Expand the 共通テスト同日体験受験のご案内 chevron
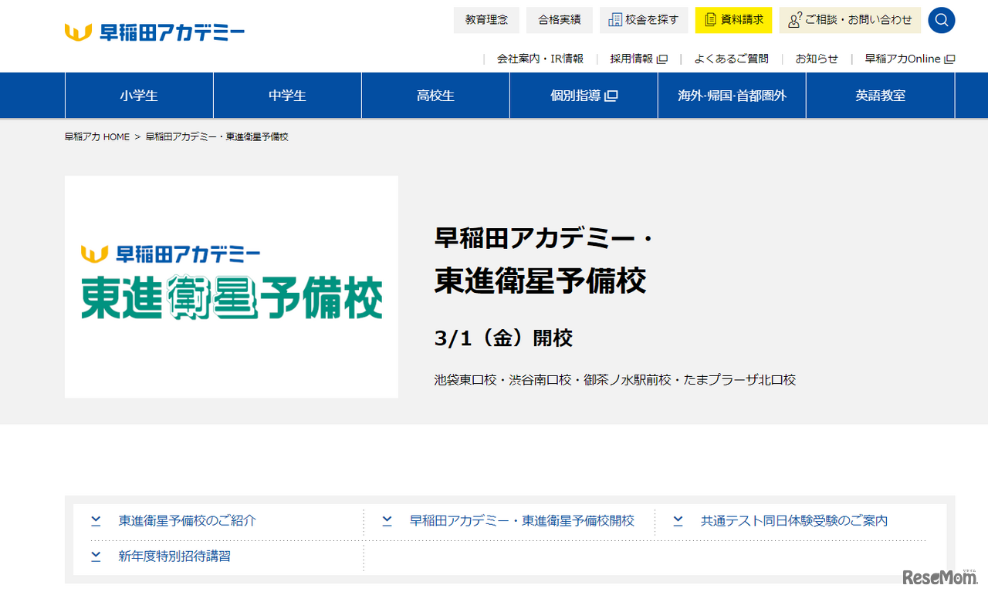988x595 pixels. (678, 521)
